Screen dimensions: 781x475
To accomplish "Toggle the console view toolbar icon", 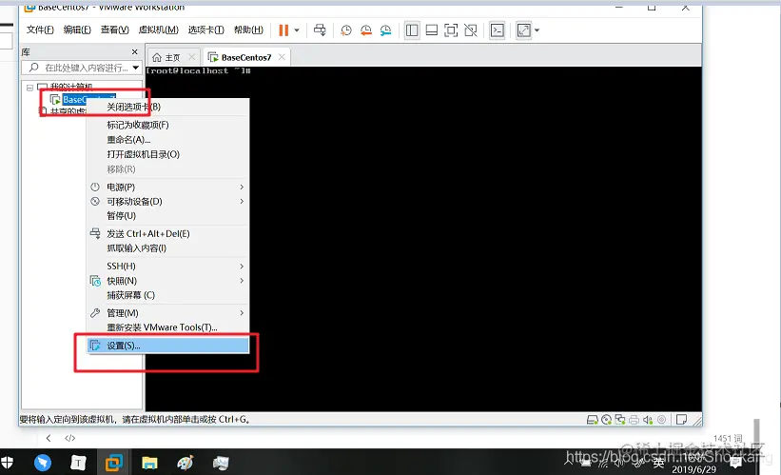I will 498,30.
